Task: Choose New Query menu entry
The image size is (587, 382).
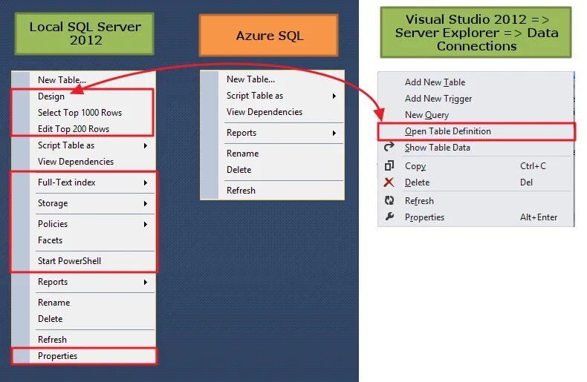Action: 427,115
